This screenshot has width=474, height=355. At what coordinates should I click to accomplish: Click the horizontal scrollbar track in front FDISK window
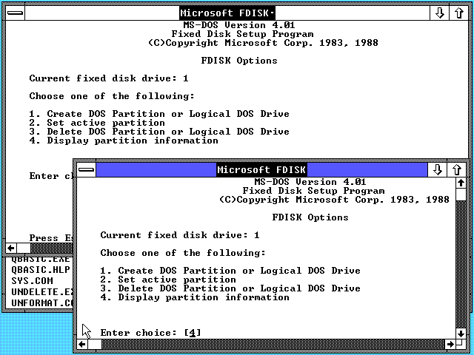click(x=273, y=344)
